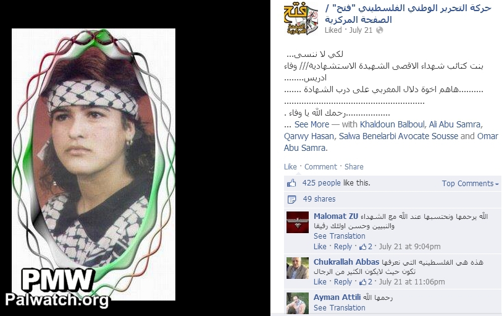Viewport: 502px width, 316px height.
Task: Click Comment under the post
Action: point(320,167)
